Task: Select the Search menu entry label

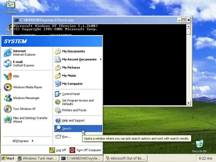Action: tap(66, 129)
